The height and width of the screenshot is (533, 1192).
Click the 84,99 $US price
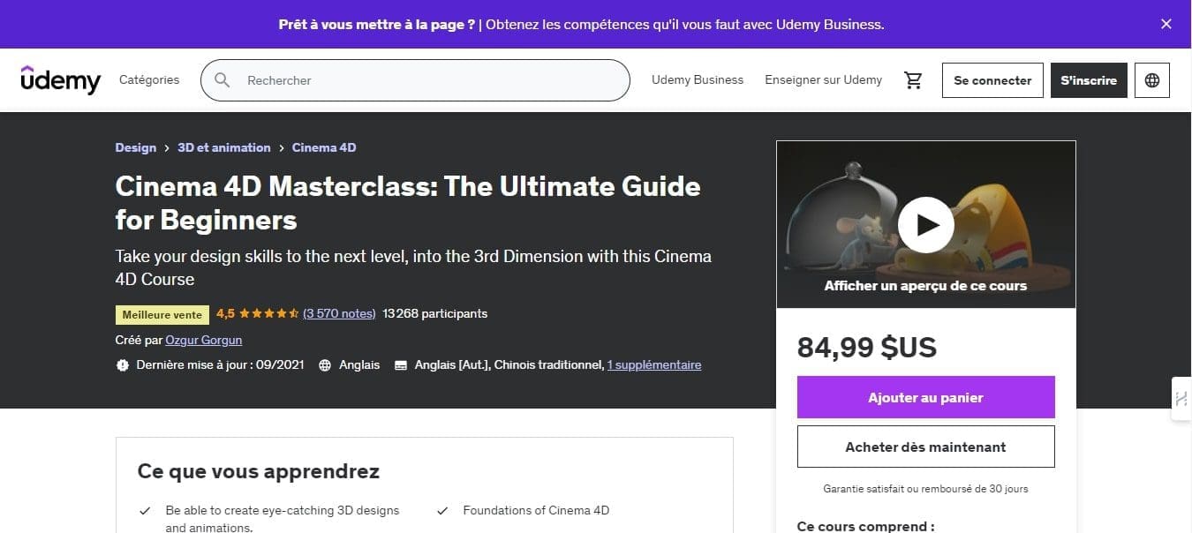point(867,348)
